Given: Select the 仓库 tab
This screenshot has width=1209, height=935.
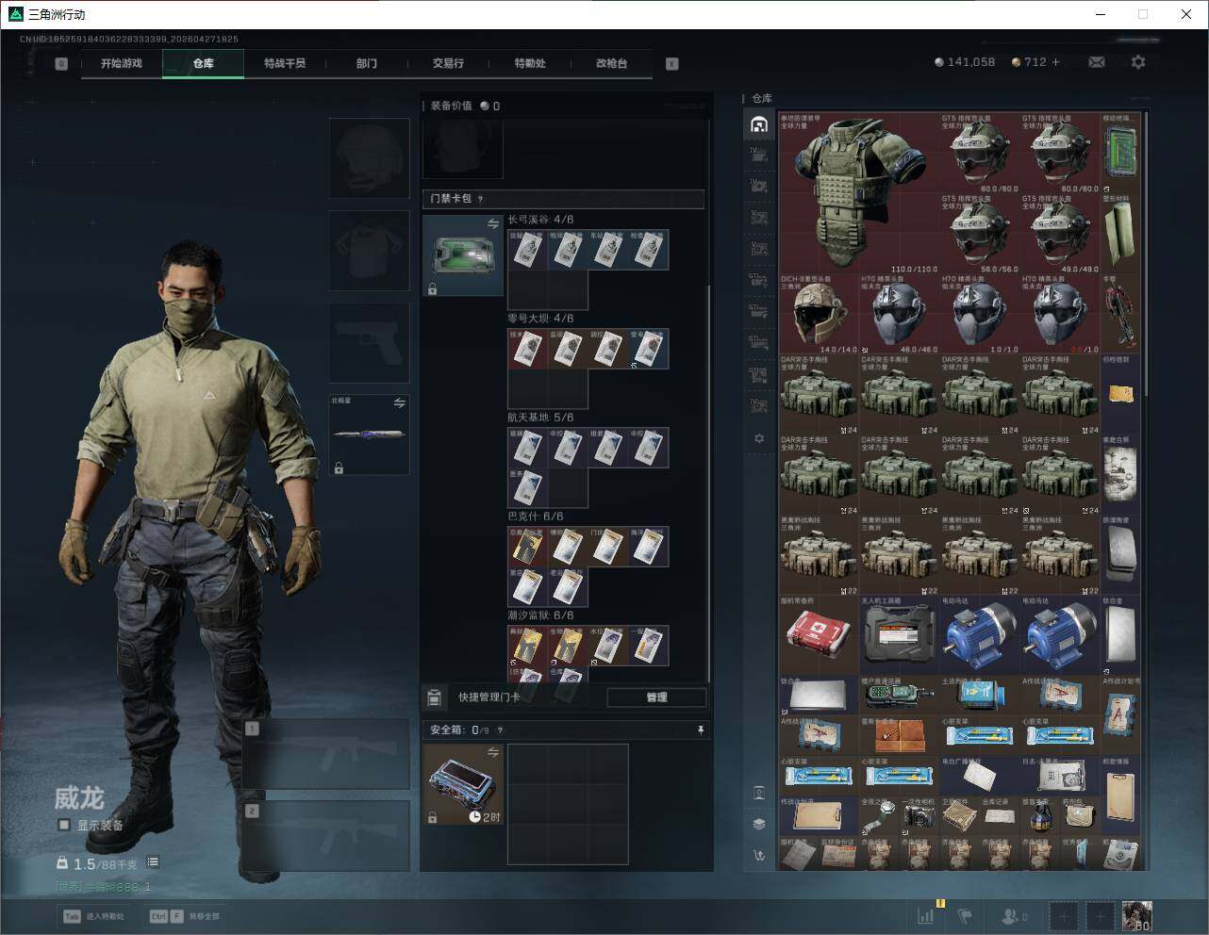Looking at the screenshot, I should pyautogui.click(x=204, y=63).
